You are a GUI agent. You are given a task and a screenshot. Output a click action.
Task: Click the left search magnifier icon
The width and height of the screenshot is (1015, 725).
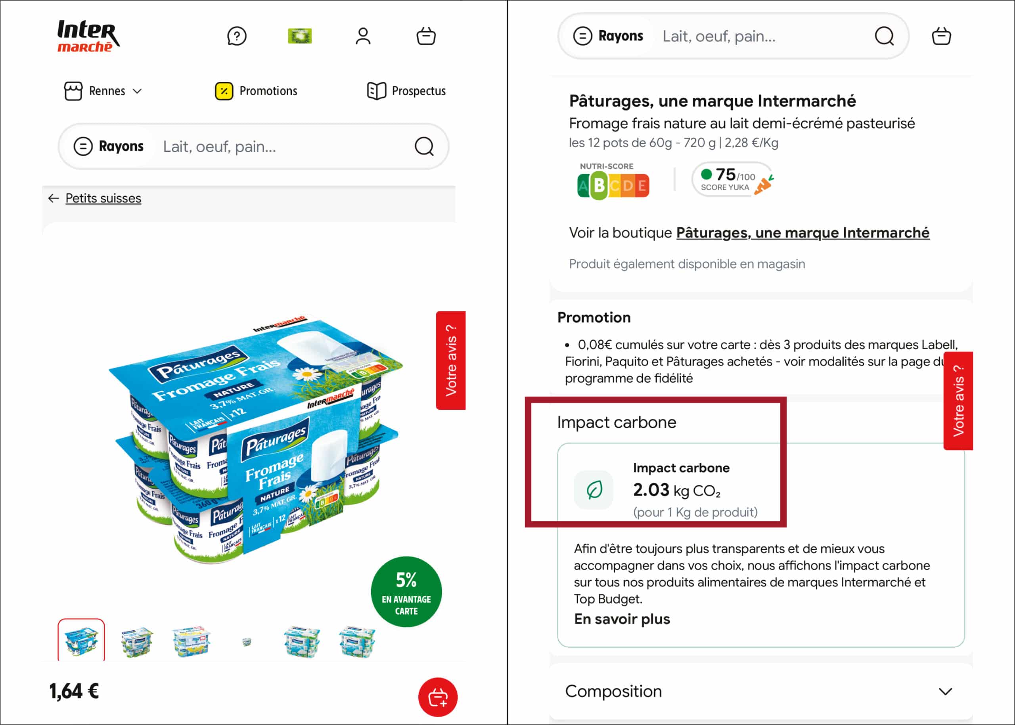[424, 146]
